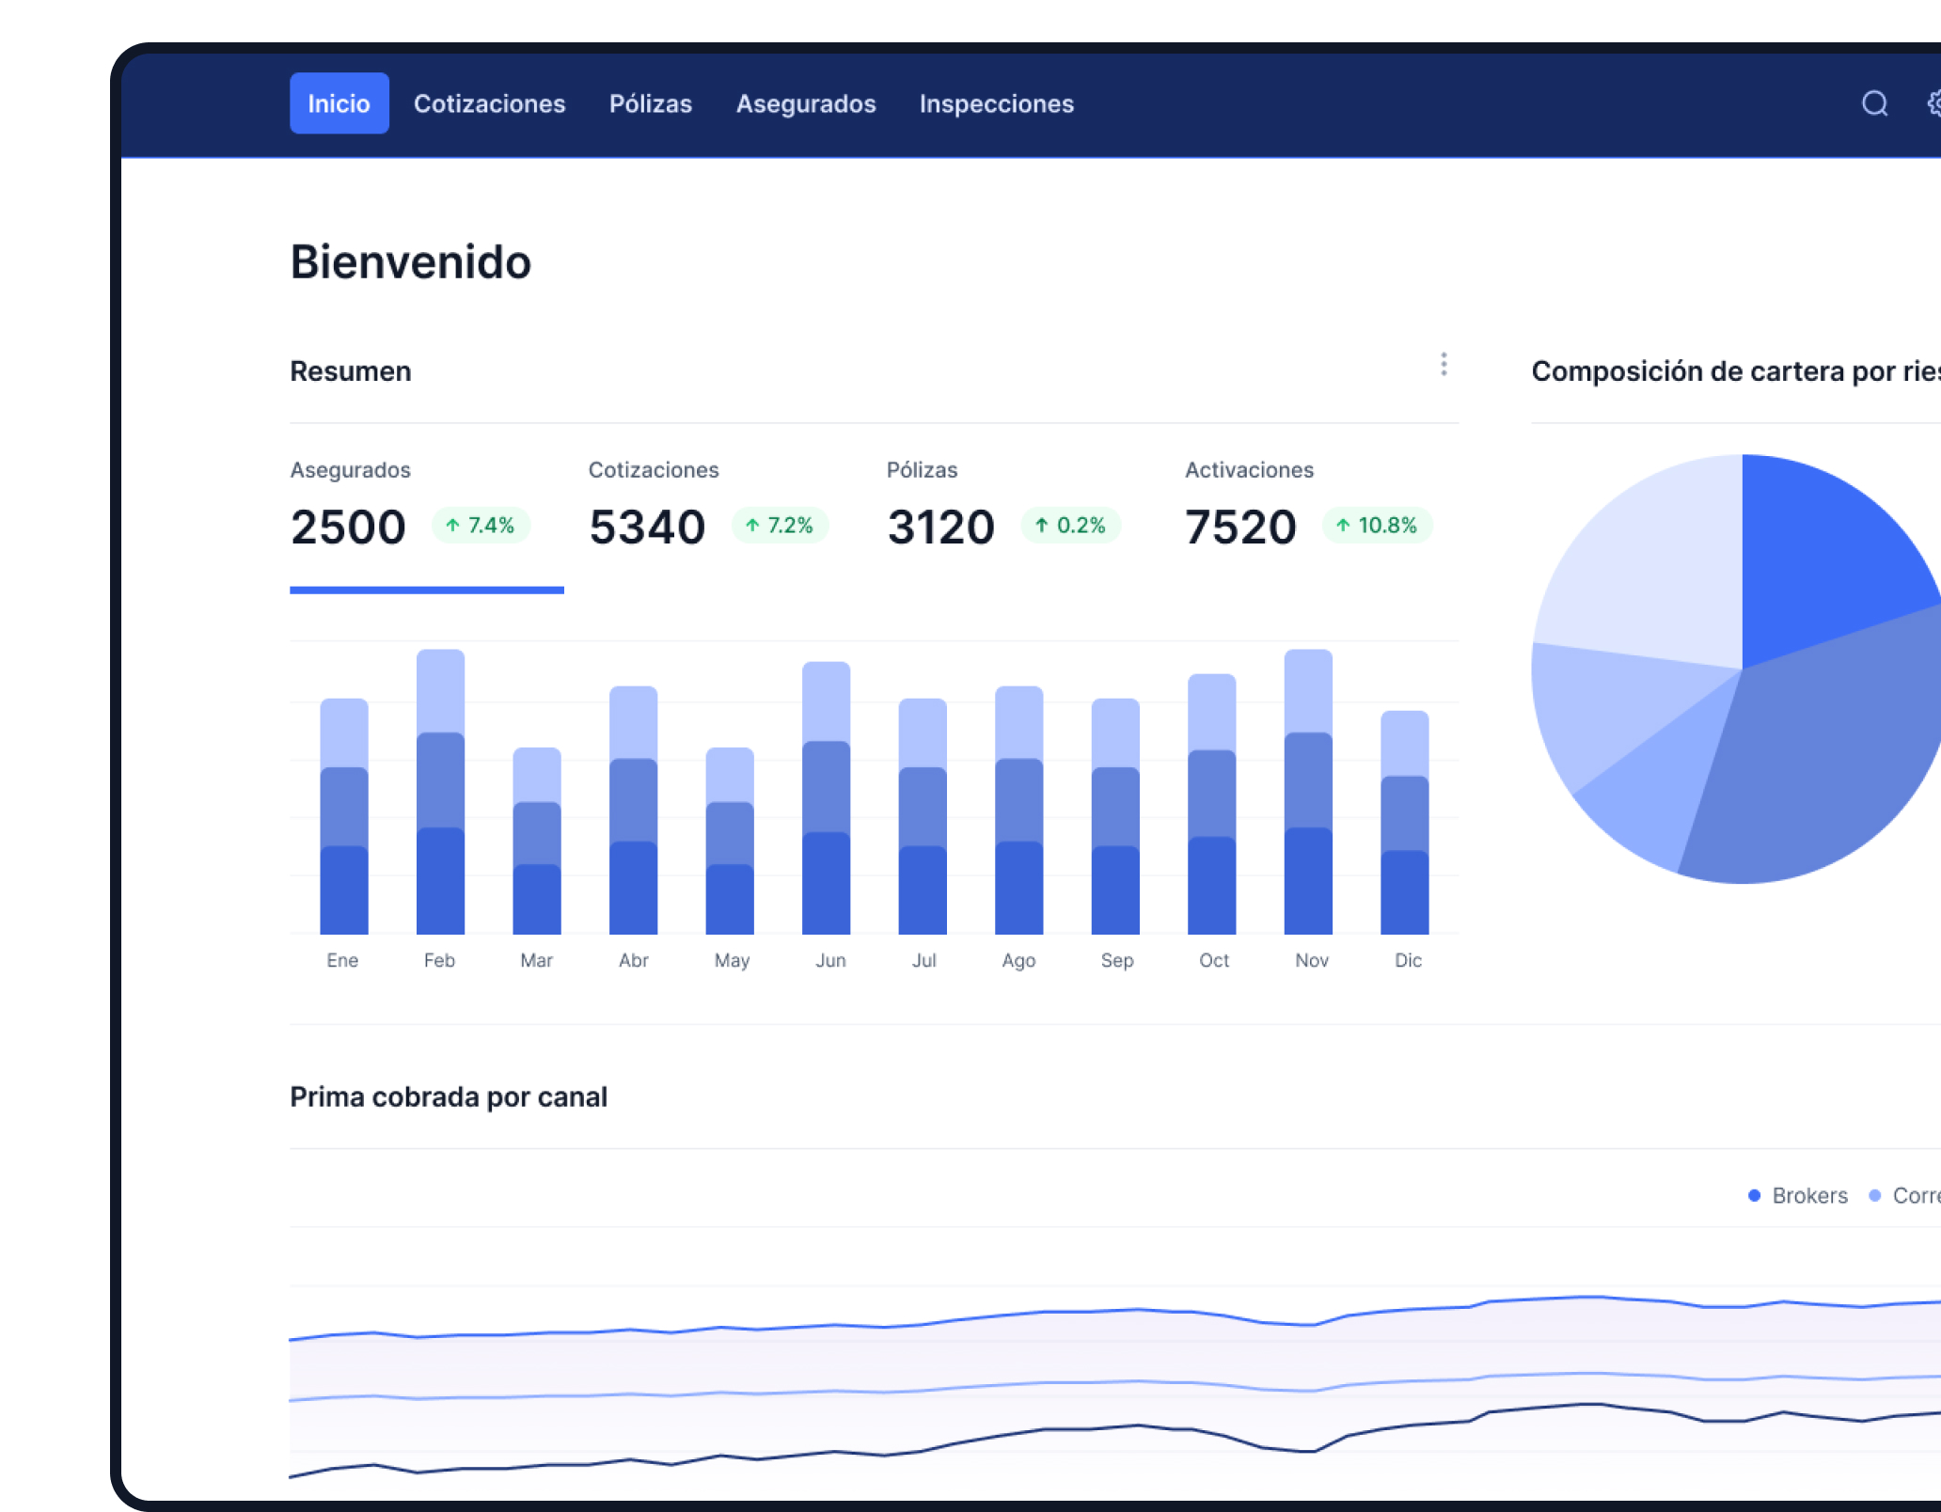Click the search magnifier icon
Image resolution: width=1941 pixels, height=1512 pixels.
pyautogui.click(x=1874, y=103)
